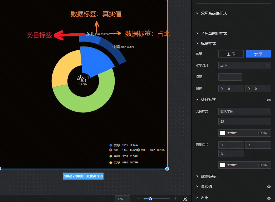Collapse the 子环当前值样式 section
Screen dimensions: 275x202
[x=197, y=33]
